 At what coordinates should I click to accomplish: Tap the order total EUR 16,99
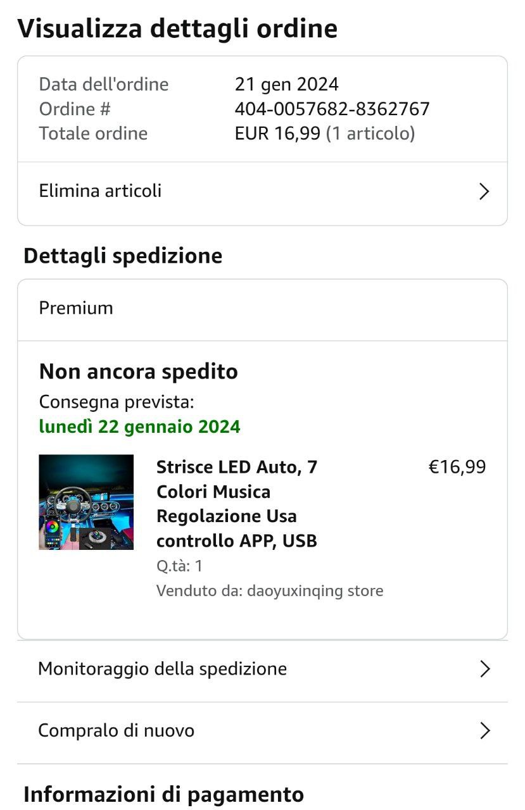coord(277,134)
